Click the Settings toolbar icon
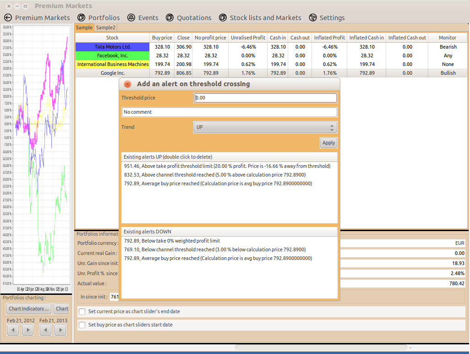This screenshot has width=470, height=354. 312,18
